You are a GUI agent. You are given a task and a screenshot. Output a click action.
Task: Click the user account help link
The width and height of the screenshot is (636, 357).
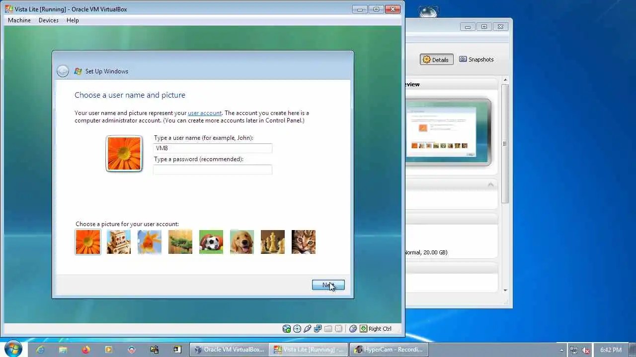tap(205, 113)
